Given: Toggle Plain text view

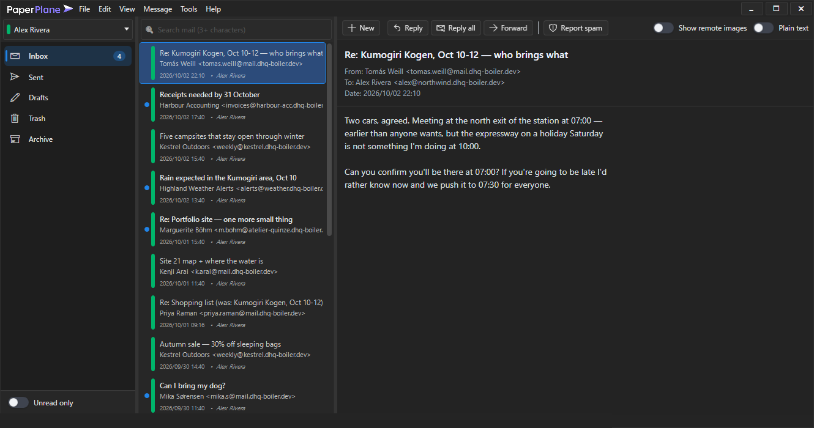Looking at the screenshot, I should pos(763,28).
